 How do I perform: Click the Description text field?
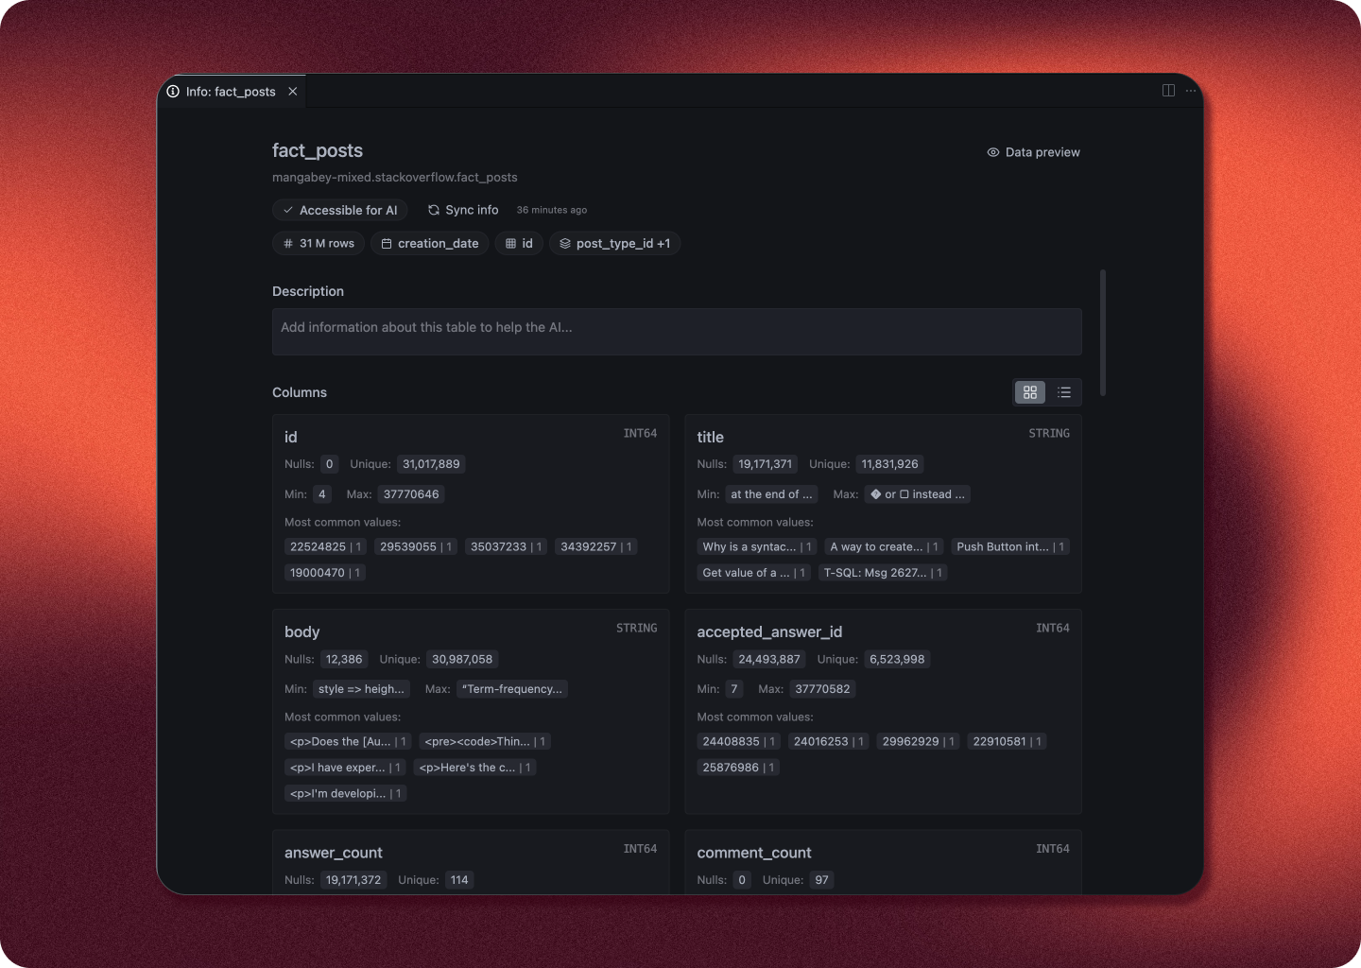(x=677, y=332)
